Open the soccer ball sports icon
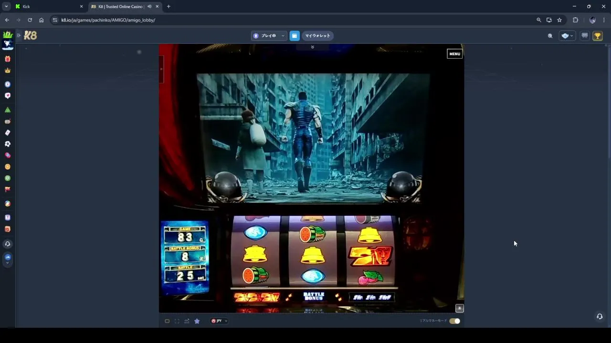The width and height of the screenshot is (611, 343). click(x=7, y=144)
